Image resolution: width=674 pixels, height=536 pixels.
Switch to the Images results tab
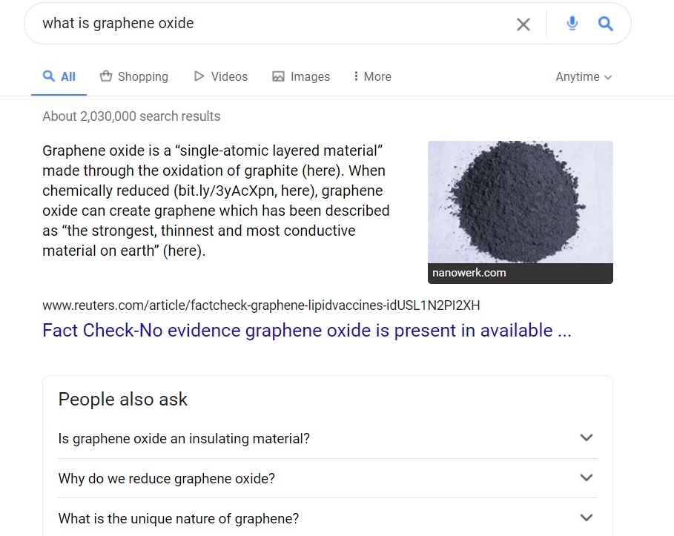click(310, 77)
